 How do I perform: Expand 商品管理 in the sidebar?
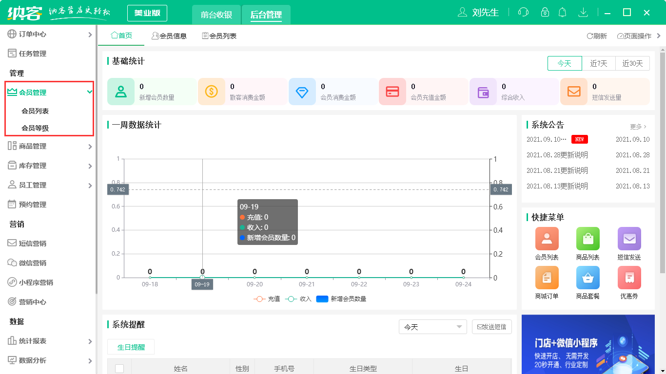(x=49, y=146)
